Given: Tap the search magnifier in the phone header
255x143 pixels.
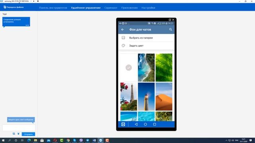Looking at the screenshot, I should coord(171,29).
